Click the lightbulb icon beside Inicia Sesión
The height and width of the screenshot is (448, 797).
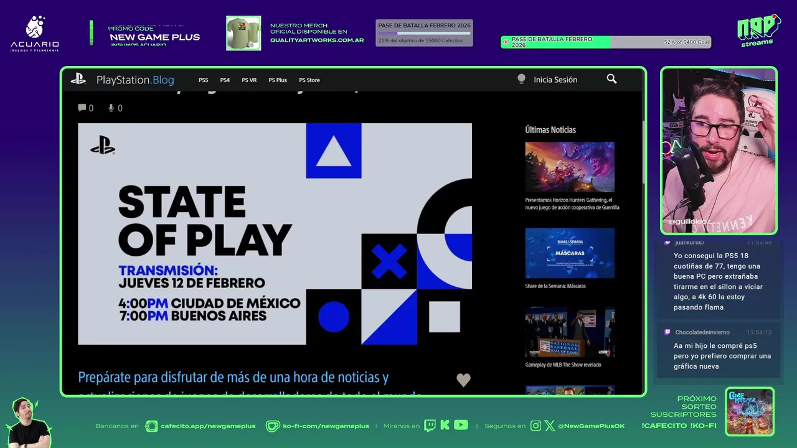pos(521,79)
